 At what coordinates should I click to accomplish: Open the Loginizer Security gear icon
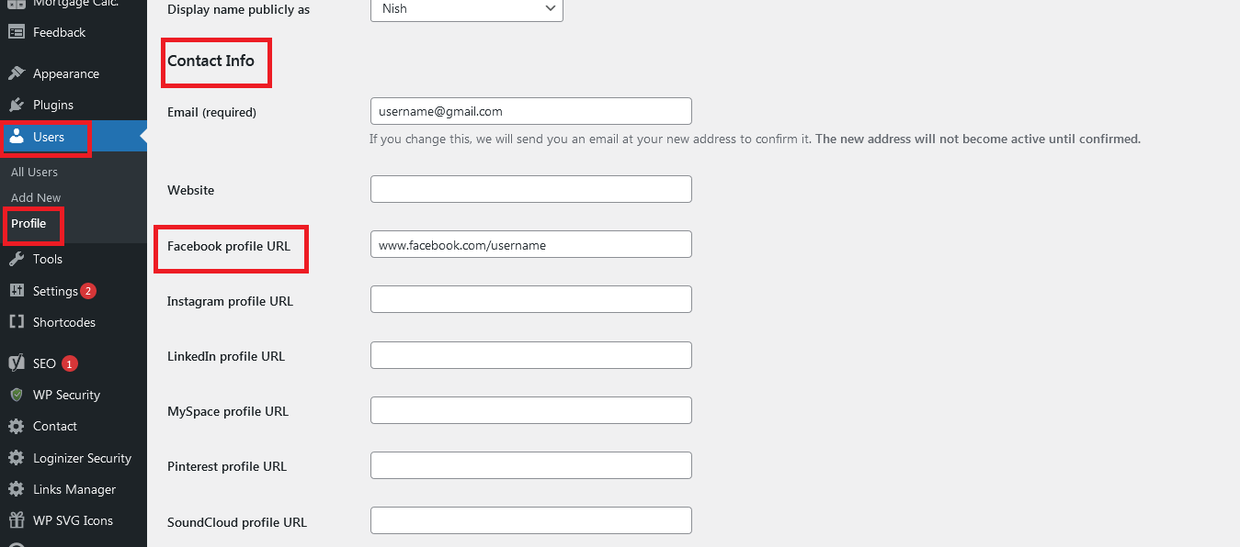(x=17, y=457)
